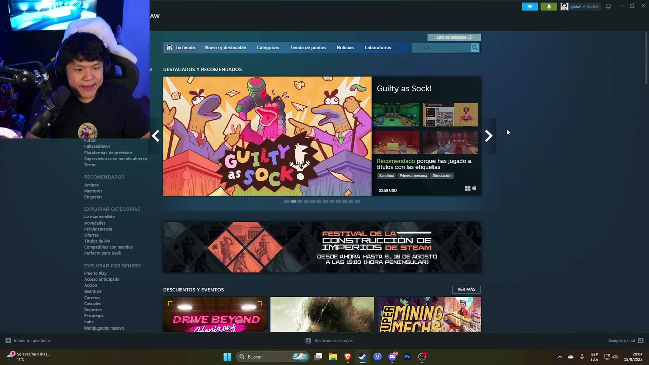The width and height of the screenshot is (649, 365).
Task: Open Lista de deseados (2)
Action: [x=454, y=37]
